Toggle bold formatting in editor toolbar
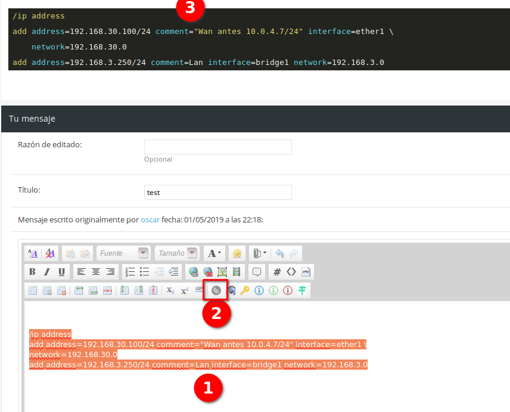 33,272
